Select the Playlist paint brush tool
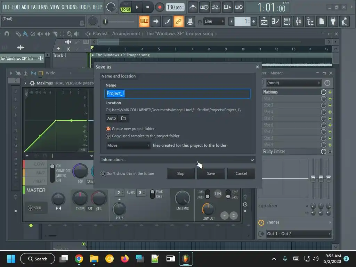 pos(25,34)
